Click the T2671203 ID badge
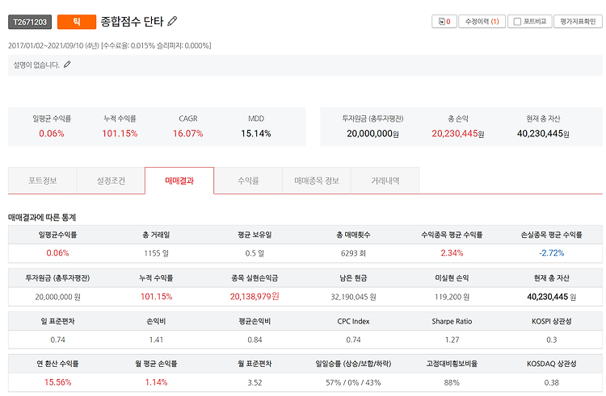 point(30,22)
